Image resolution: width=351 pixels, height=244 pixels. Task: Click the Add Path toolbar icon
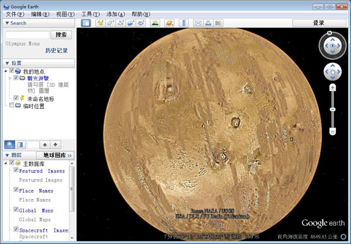121,23
